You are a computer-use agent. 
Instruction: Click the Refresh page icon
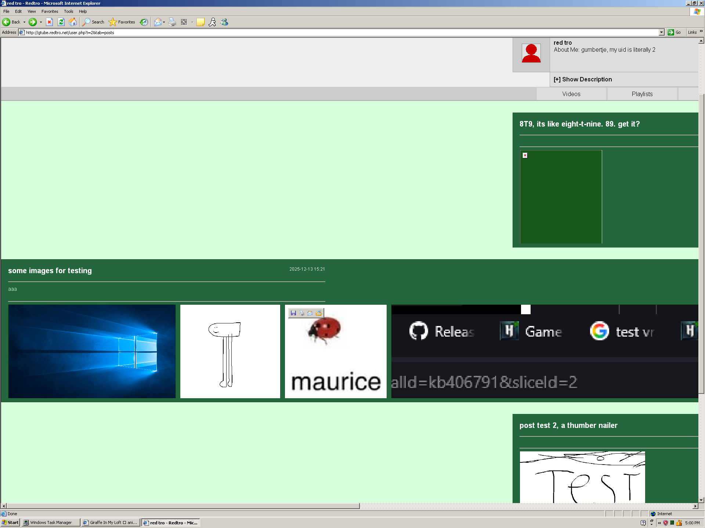(x=61, y=22)
